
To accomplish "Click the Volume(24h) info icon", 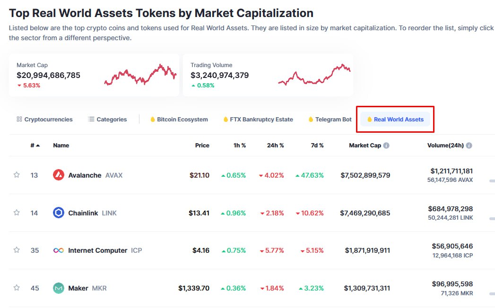I will 469,145.
